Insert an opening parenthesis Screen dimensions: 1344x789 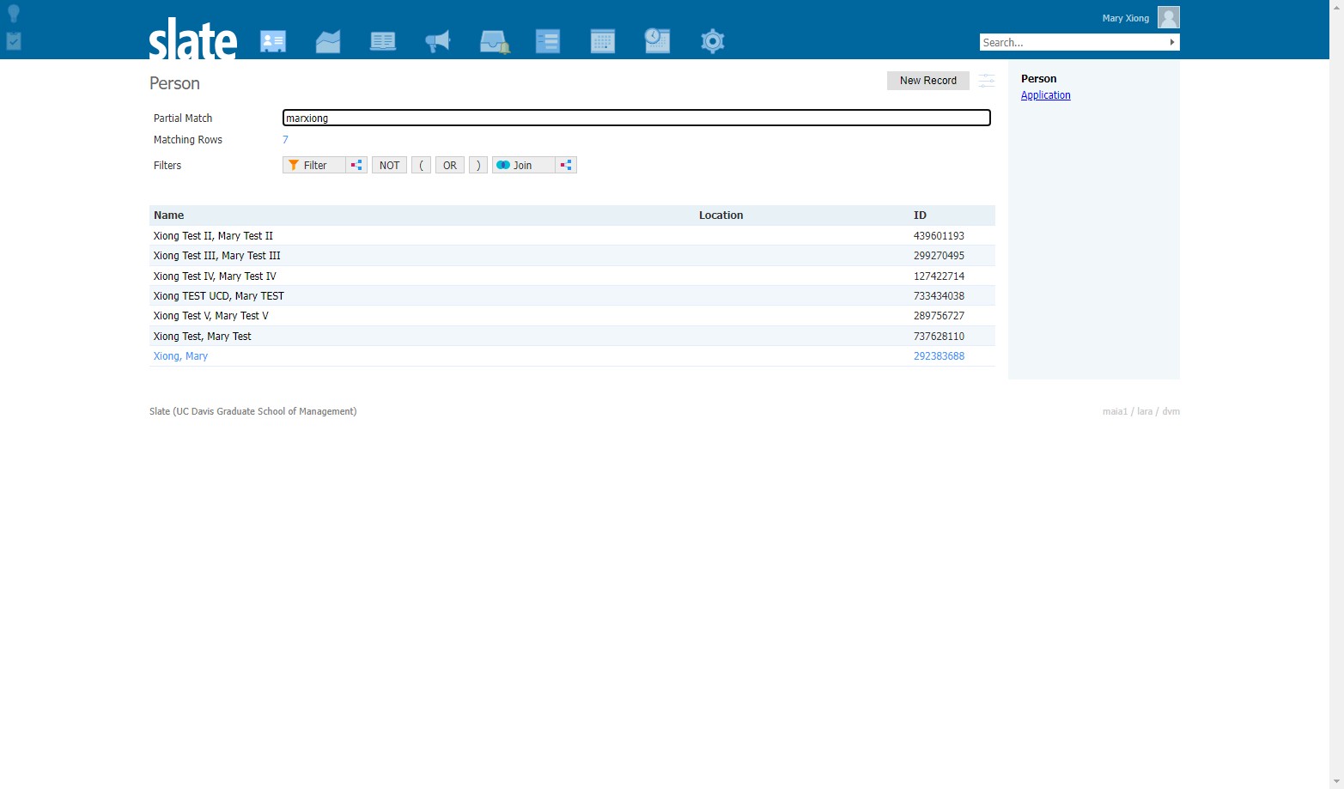coord(421,165)
